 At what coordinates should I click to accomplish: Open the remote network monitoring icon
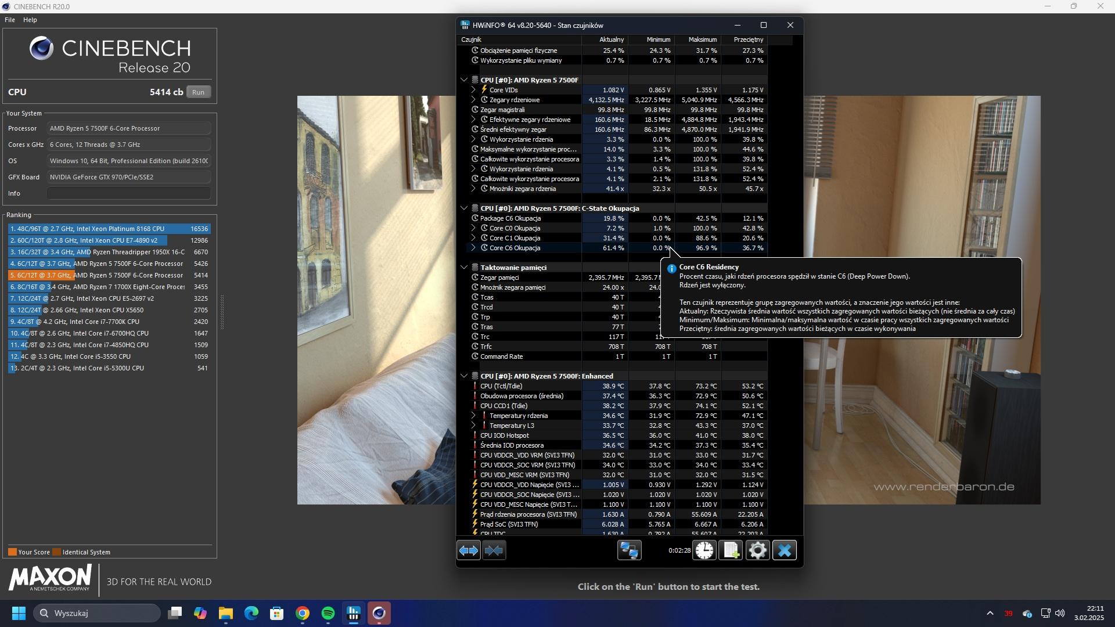click(x=629, y=550)
